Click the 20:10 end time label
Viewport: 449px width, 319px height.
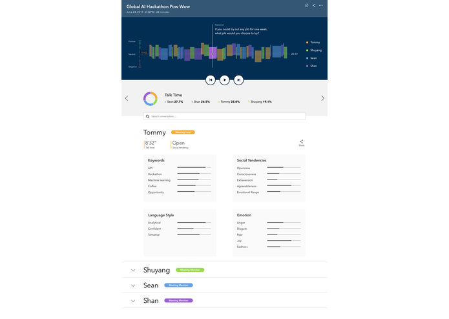(295, 54)
